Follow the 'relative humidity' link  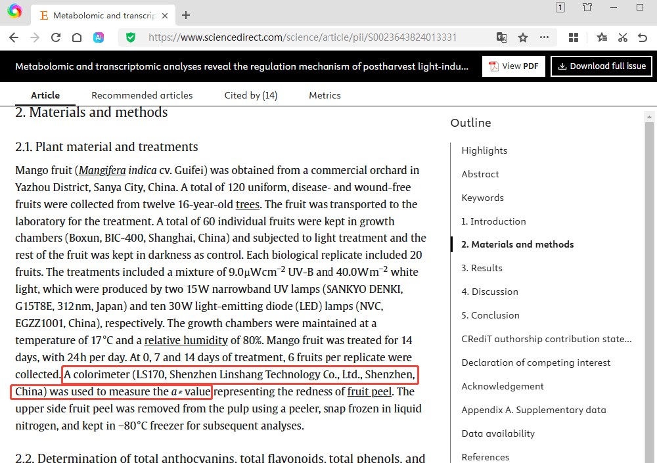186,340
